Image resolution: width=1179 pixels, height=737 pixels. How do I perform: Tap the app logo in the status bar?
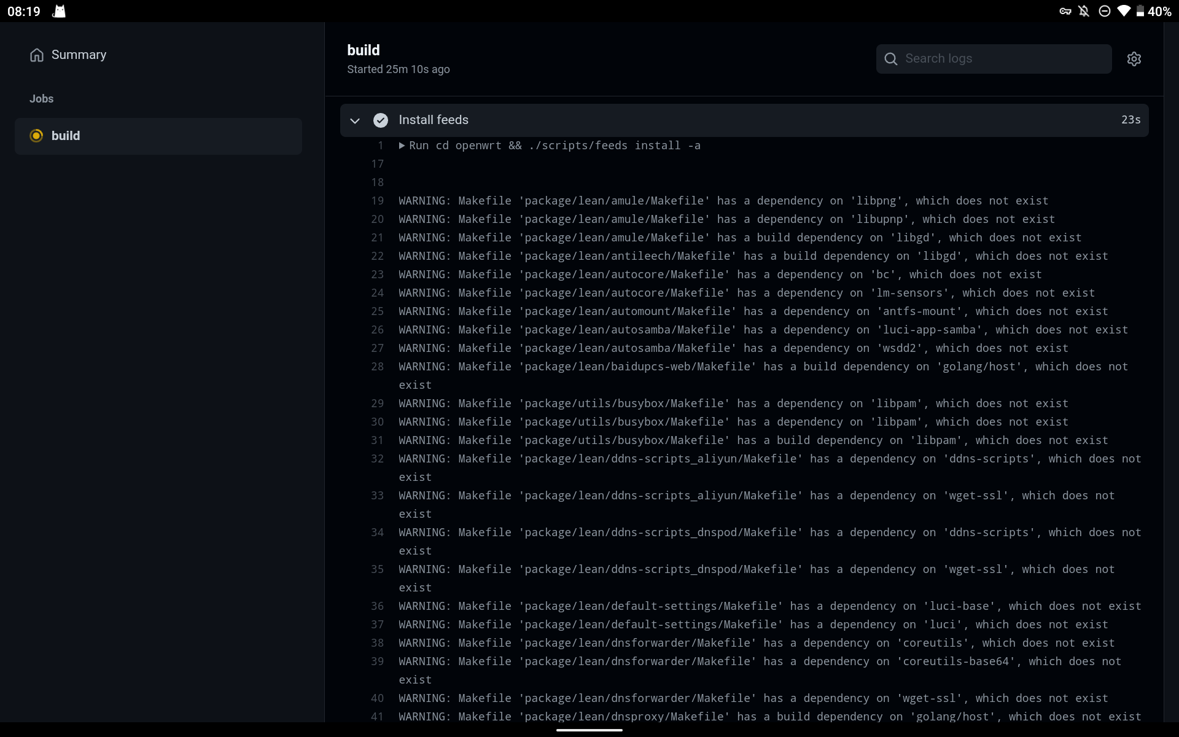click(58, 11)
